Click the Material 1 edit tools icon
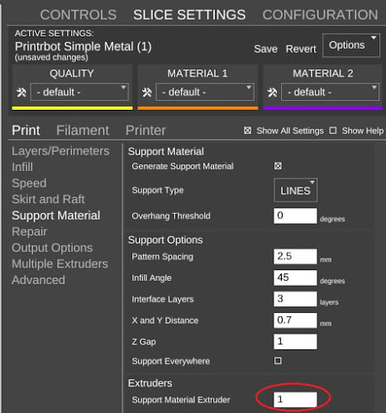 147,93
